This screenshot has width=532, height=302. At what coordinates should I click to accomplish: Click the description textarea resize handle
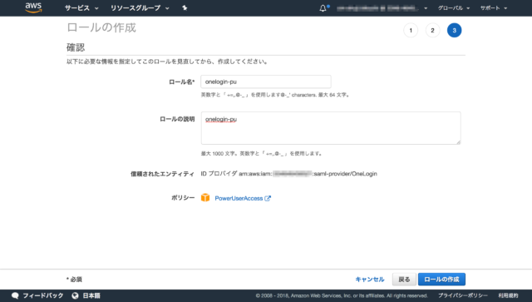[x=458, y=142]
